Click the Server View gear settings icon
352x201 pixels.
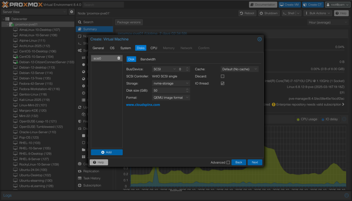[x=71, y=12]
